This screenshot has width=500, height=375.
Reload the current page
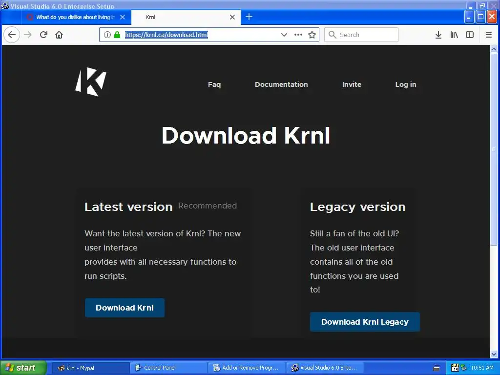pos(43,35)
